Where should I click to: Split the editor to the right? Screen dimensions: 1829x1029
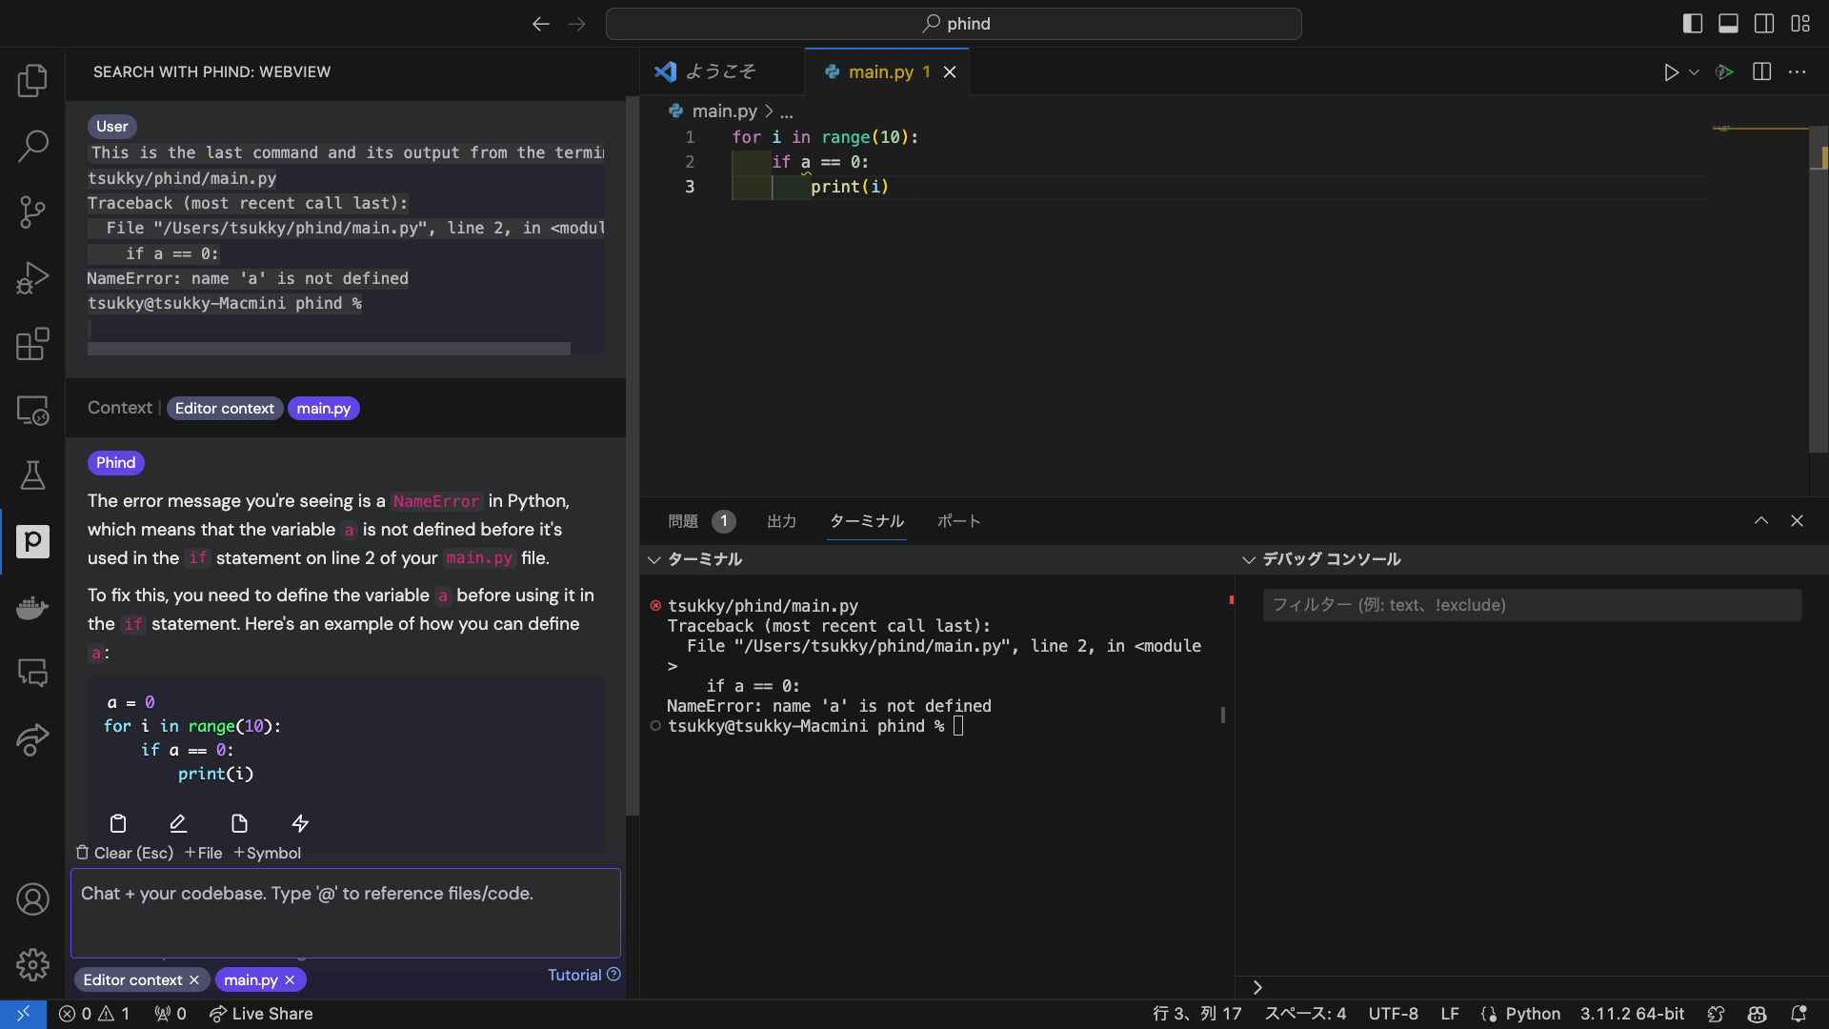[x=1761, y=72]
